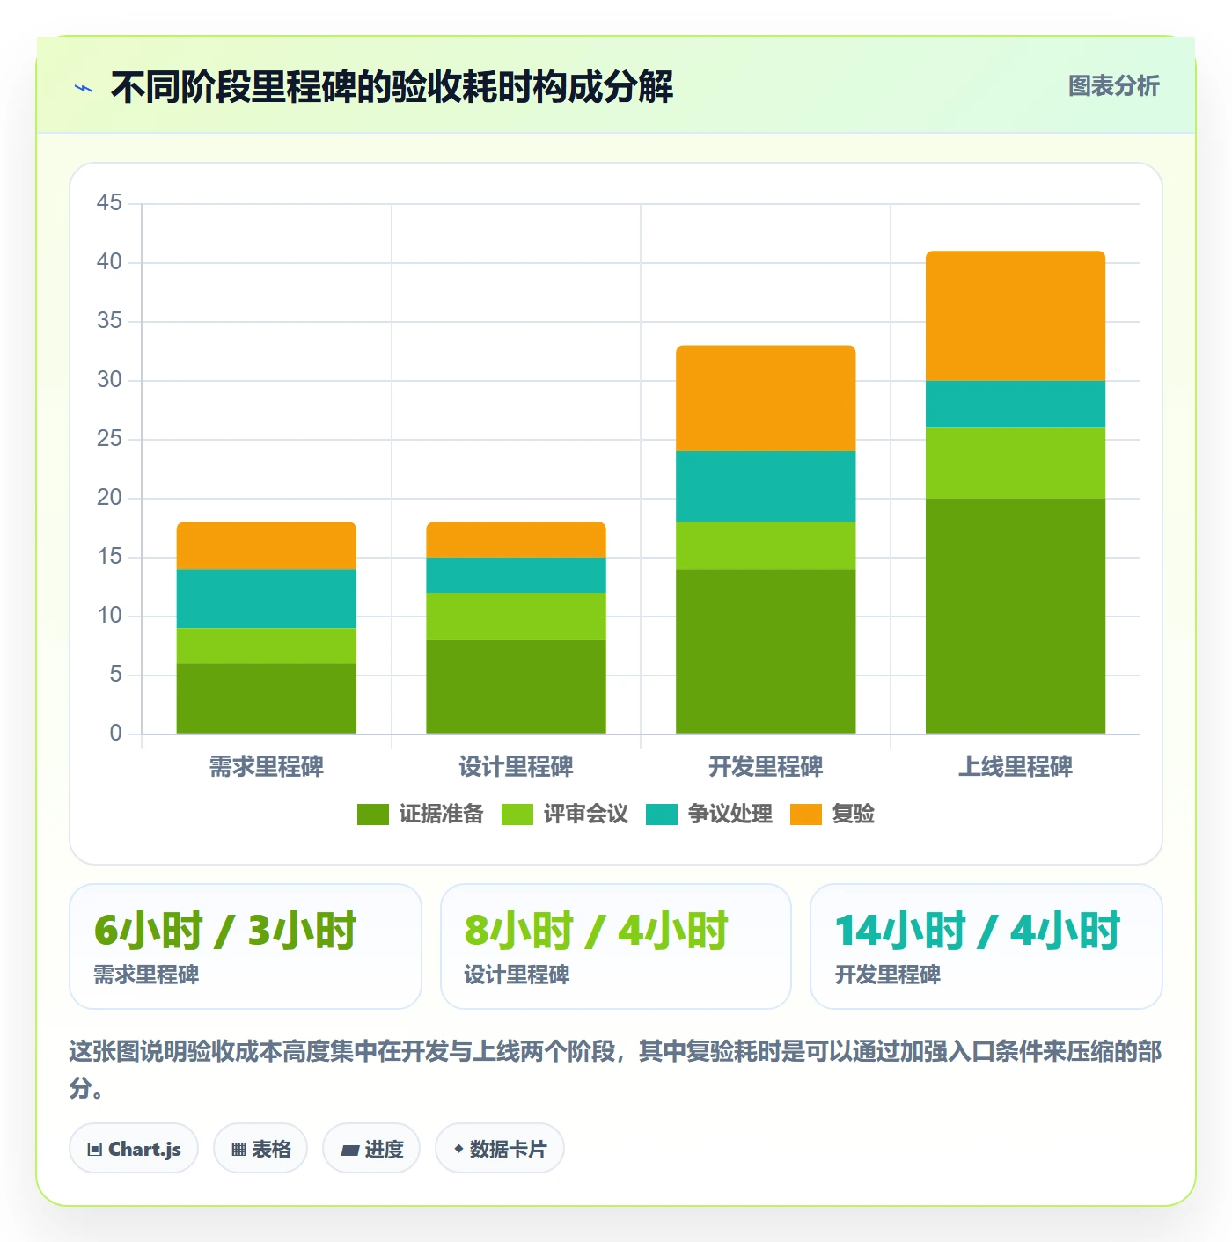The width and height of the screenshot is (1232, 1242).
Task: Click the summary paragraph starting 这张图说明
Action: 616,1070
